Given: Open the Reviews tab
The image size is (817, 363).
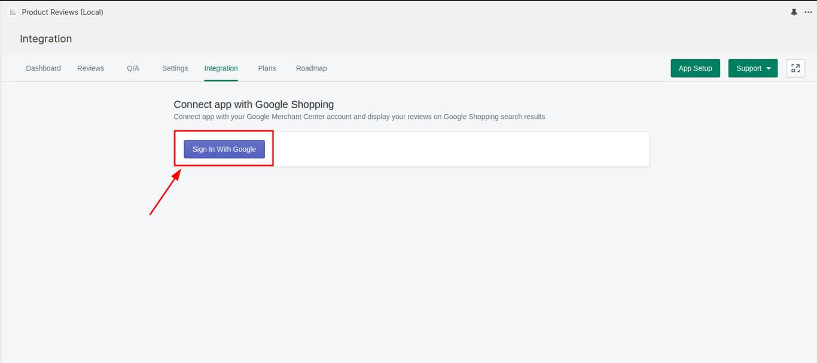Looking at the screenshot, I should [x=91, y=68].
